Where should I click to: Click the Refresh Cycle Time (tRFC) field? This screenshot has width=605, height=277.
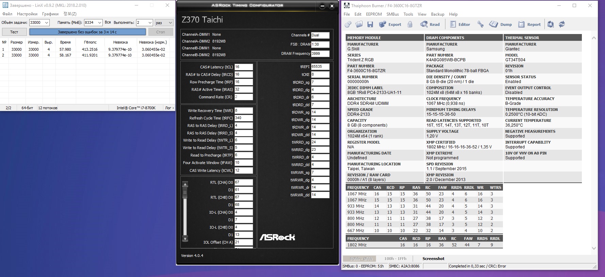click(244, 118)
